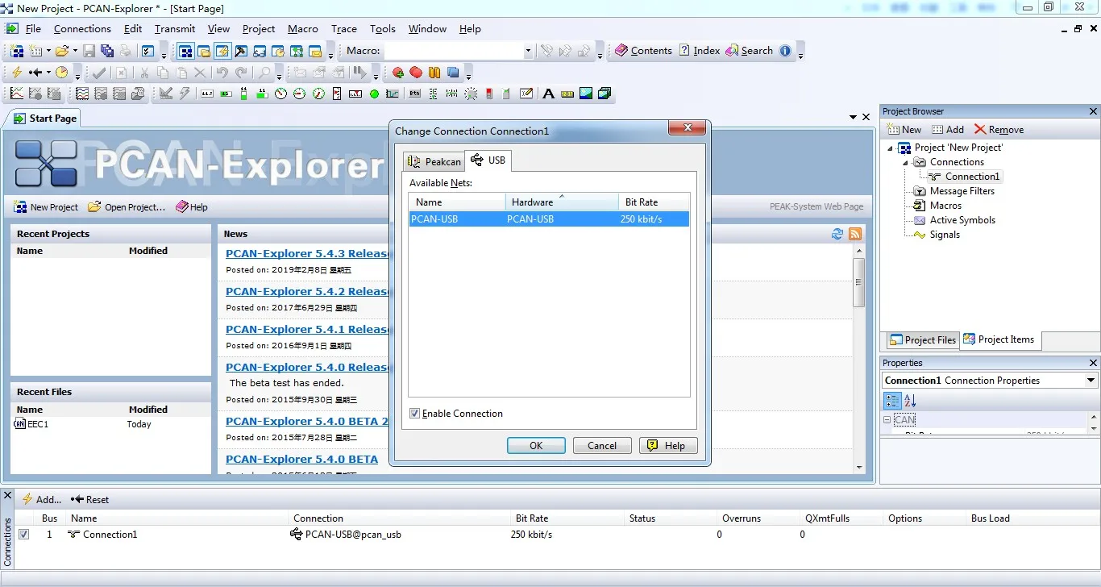Collapse the Project 'New Project' tree node
The image size is (1101, 587).
tap(891, 148)
